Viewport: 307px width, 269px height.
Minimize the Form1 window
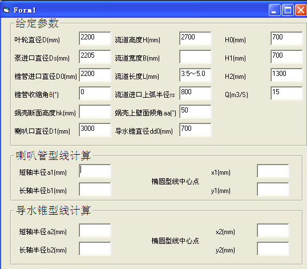(x=274, y=10)
